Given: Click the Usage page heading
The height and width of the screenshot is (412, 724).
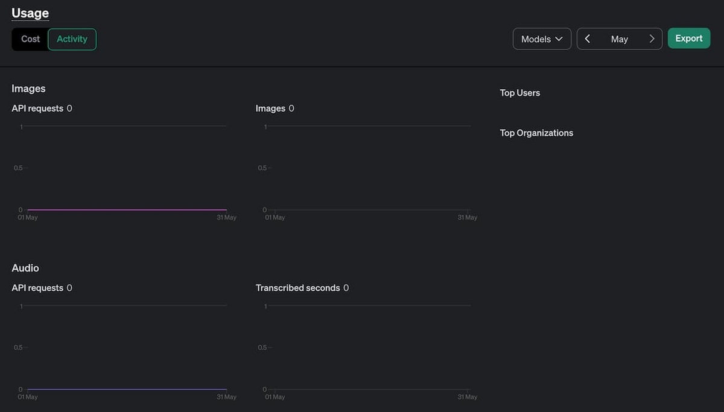Looking at the screenshot, I should coord(30,13).
